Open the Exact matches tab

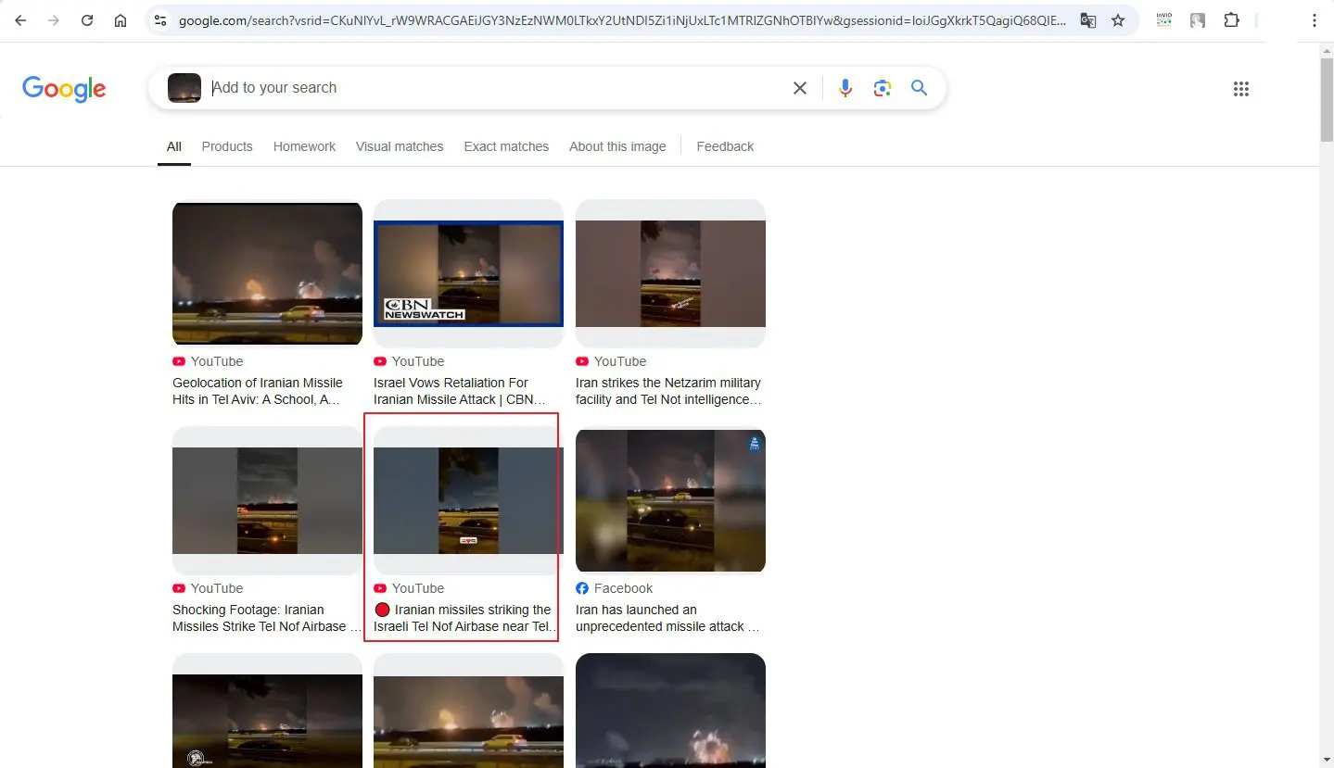(x=506, y=146)
